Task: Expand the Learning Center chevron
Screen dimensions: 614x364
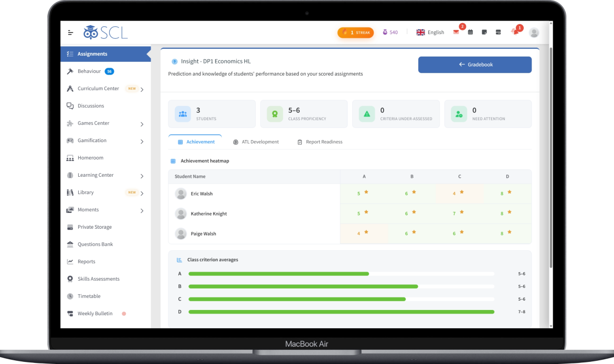Action: pos(142,176)
